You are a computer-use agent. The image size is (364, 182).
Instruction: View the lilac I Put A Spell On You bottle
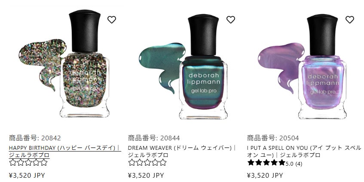click(x=322, y=67)
